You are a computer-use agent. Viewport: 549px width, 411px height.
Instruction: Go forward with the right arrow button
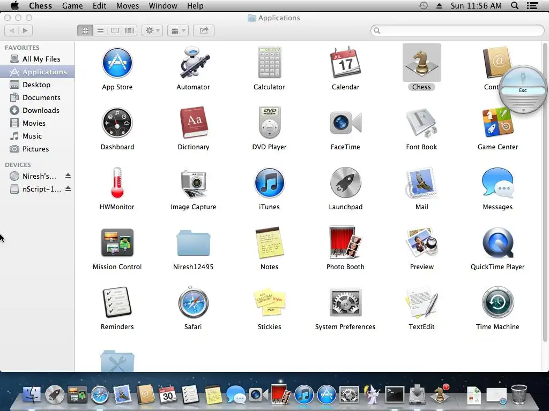click(26, 31)
